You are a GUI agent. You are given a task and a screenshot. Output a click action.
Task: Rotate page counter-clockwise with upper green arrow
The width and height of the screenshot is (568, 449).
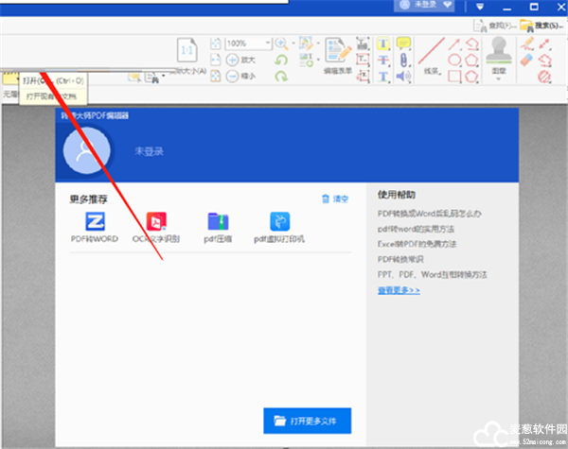tap(281, 60)
